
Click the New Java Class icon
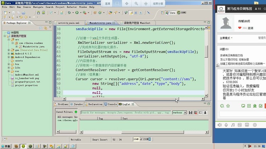click(100, 13)
